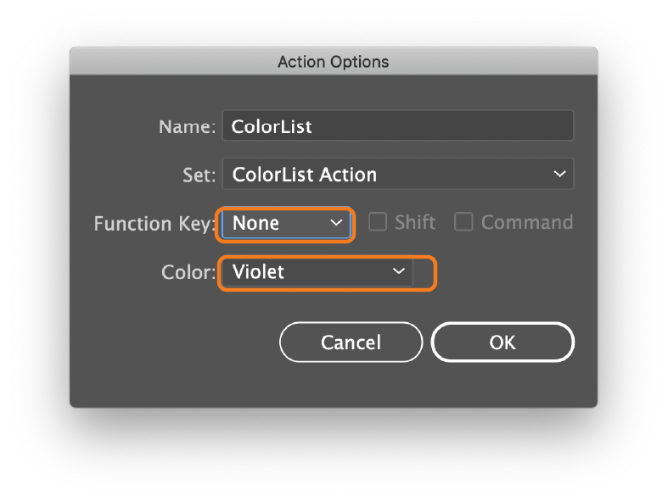Click the Color label
Image resolution: width=668 pixels, height=501 pixels.
(x=188, y=272)
